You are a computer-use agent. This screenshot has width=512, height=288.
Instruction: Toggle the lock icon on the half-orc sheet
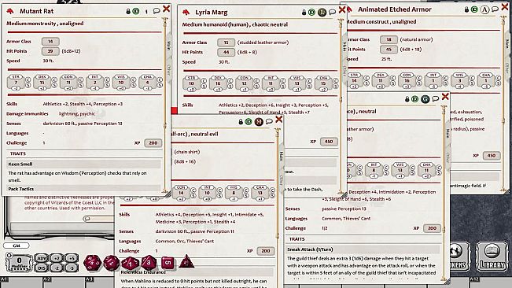[x=241, y=122]
